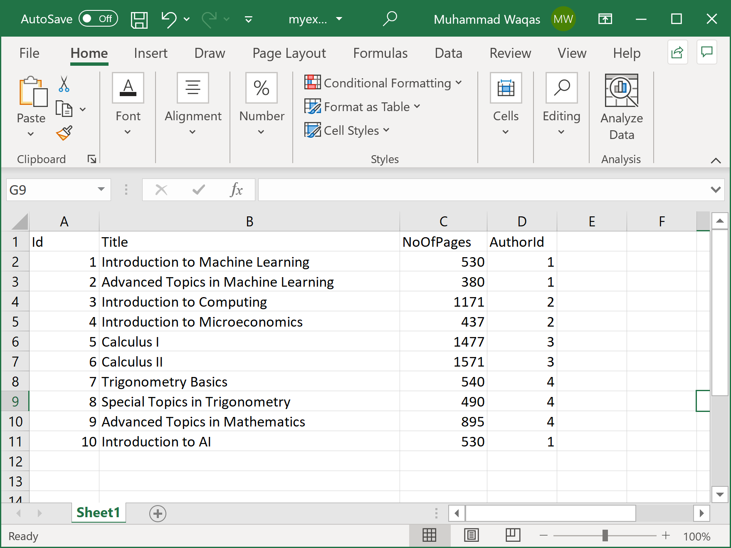Open the Copy options dropdown arrow
The width and height of the screenshot is (731, 548).
[83, 109]
